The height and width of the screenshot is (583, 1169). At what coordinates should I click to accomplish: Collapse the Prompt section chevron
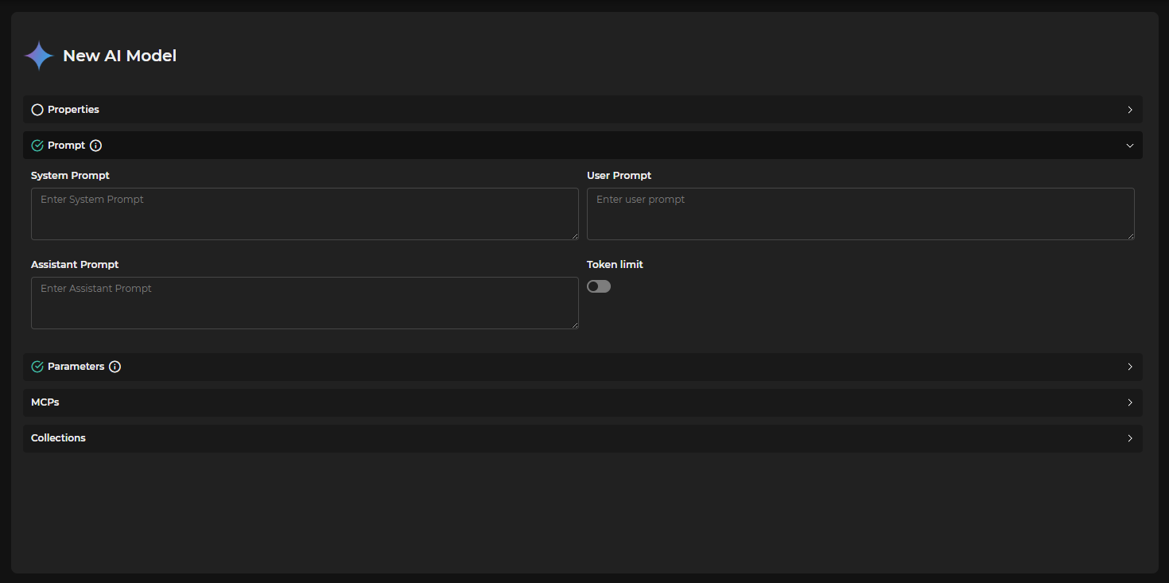point(1130,146)
